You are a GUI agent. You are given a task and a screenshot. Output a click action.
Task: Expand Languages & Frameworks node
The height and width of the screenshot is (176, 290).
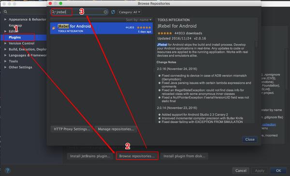tap(5, 55)
